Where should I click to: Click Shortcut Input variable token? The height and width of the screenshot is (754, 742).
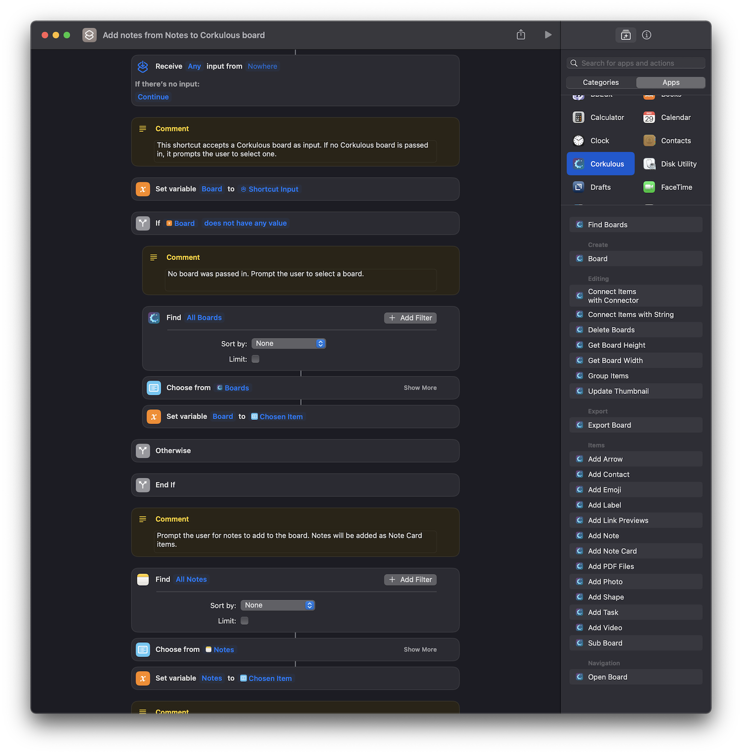[x=270, y=189]
